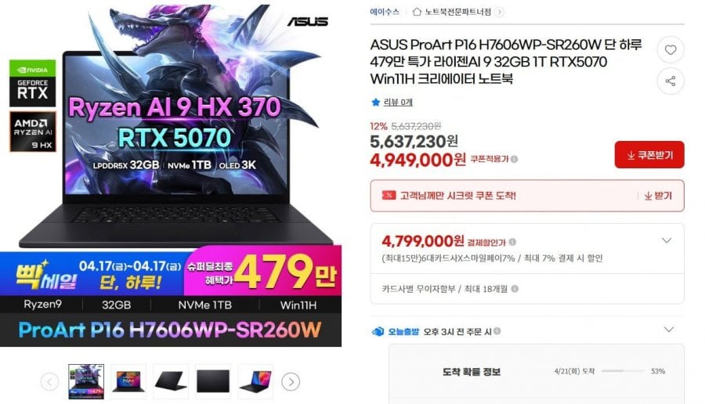Click the home icon beside 노트북전문파트너점
The width and height of the screenshot is (705, 404).
417,12
